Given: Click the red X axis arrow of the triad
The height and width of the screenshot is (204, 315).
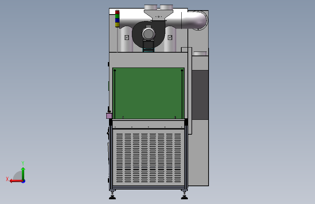Looking at the screenshot, I should click(x=16, y=181).
